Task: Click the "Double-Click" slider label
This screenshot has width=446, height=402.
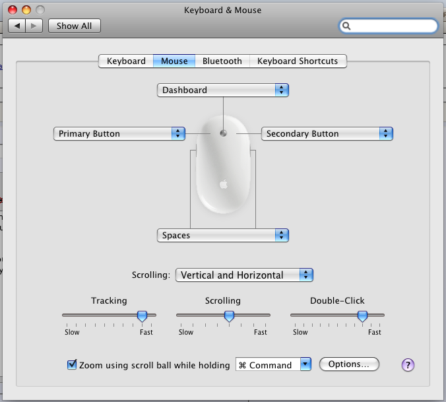Action: point(337,301)
